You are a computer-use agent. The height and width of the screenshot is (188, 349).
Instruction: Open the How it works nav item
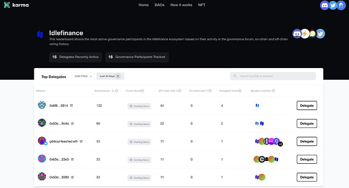[x=182, y=5]
